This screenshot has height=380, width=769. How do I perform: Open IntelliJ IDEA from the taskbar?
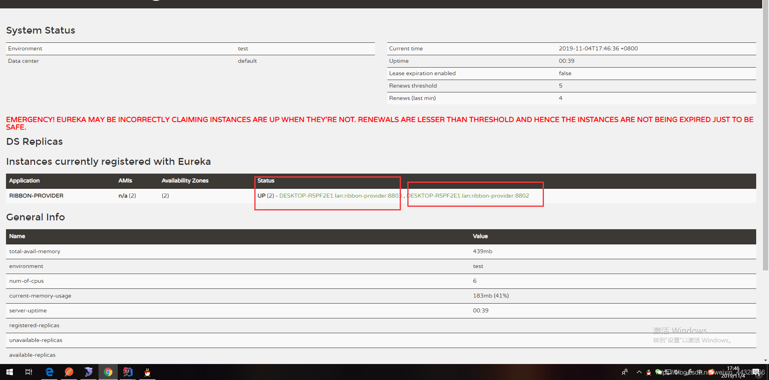128,372
